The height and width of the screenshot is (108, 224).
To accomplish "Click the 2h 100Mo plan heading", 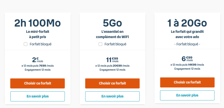I will (38, 23).
